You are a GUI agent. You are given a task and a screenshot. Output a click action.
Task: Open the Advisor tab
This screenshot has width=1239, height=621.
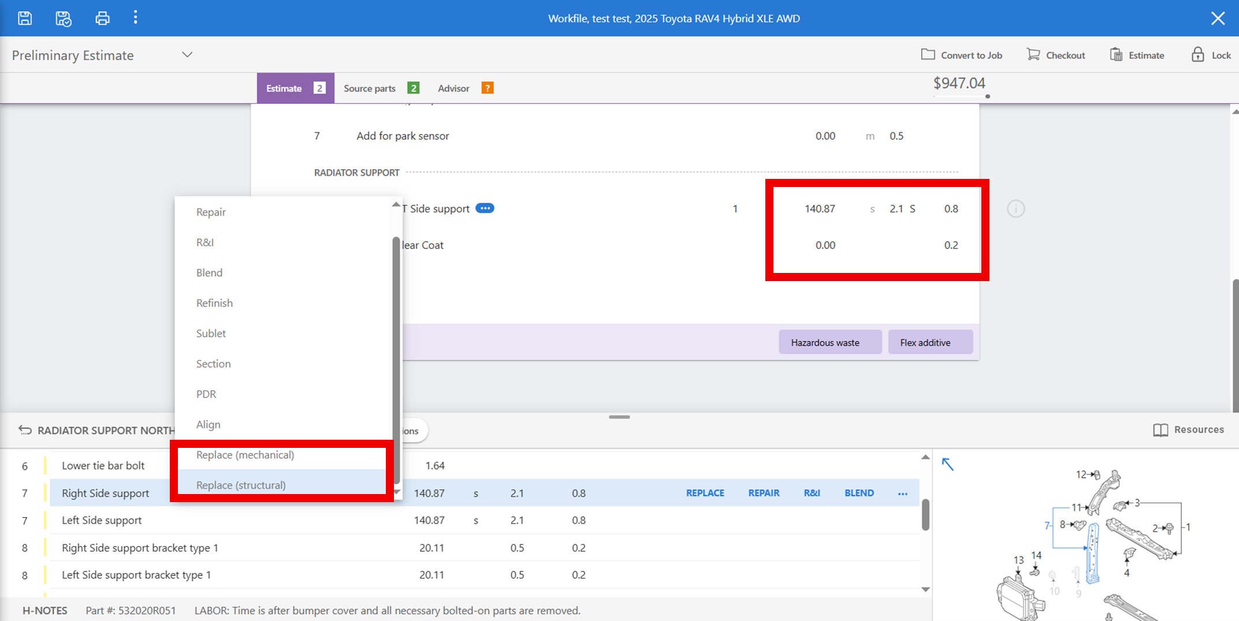pos(453,88)
